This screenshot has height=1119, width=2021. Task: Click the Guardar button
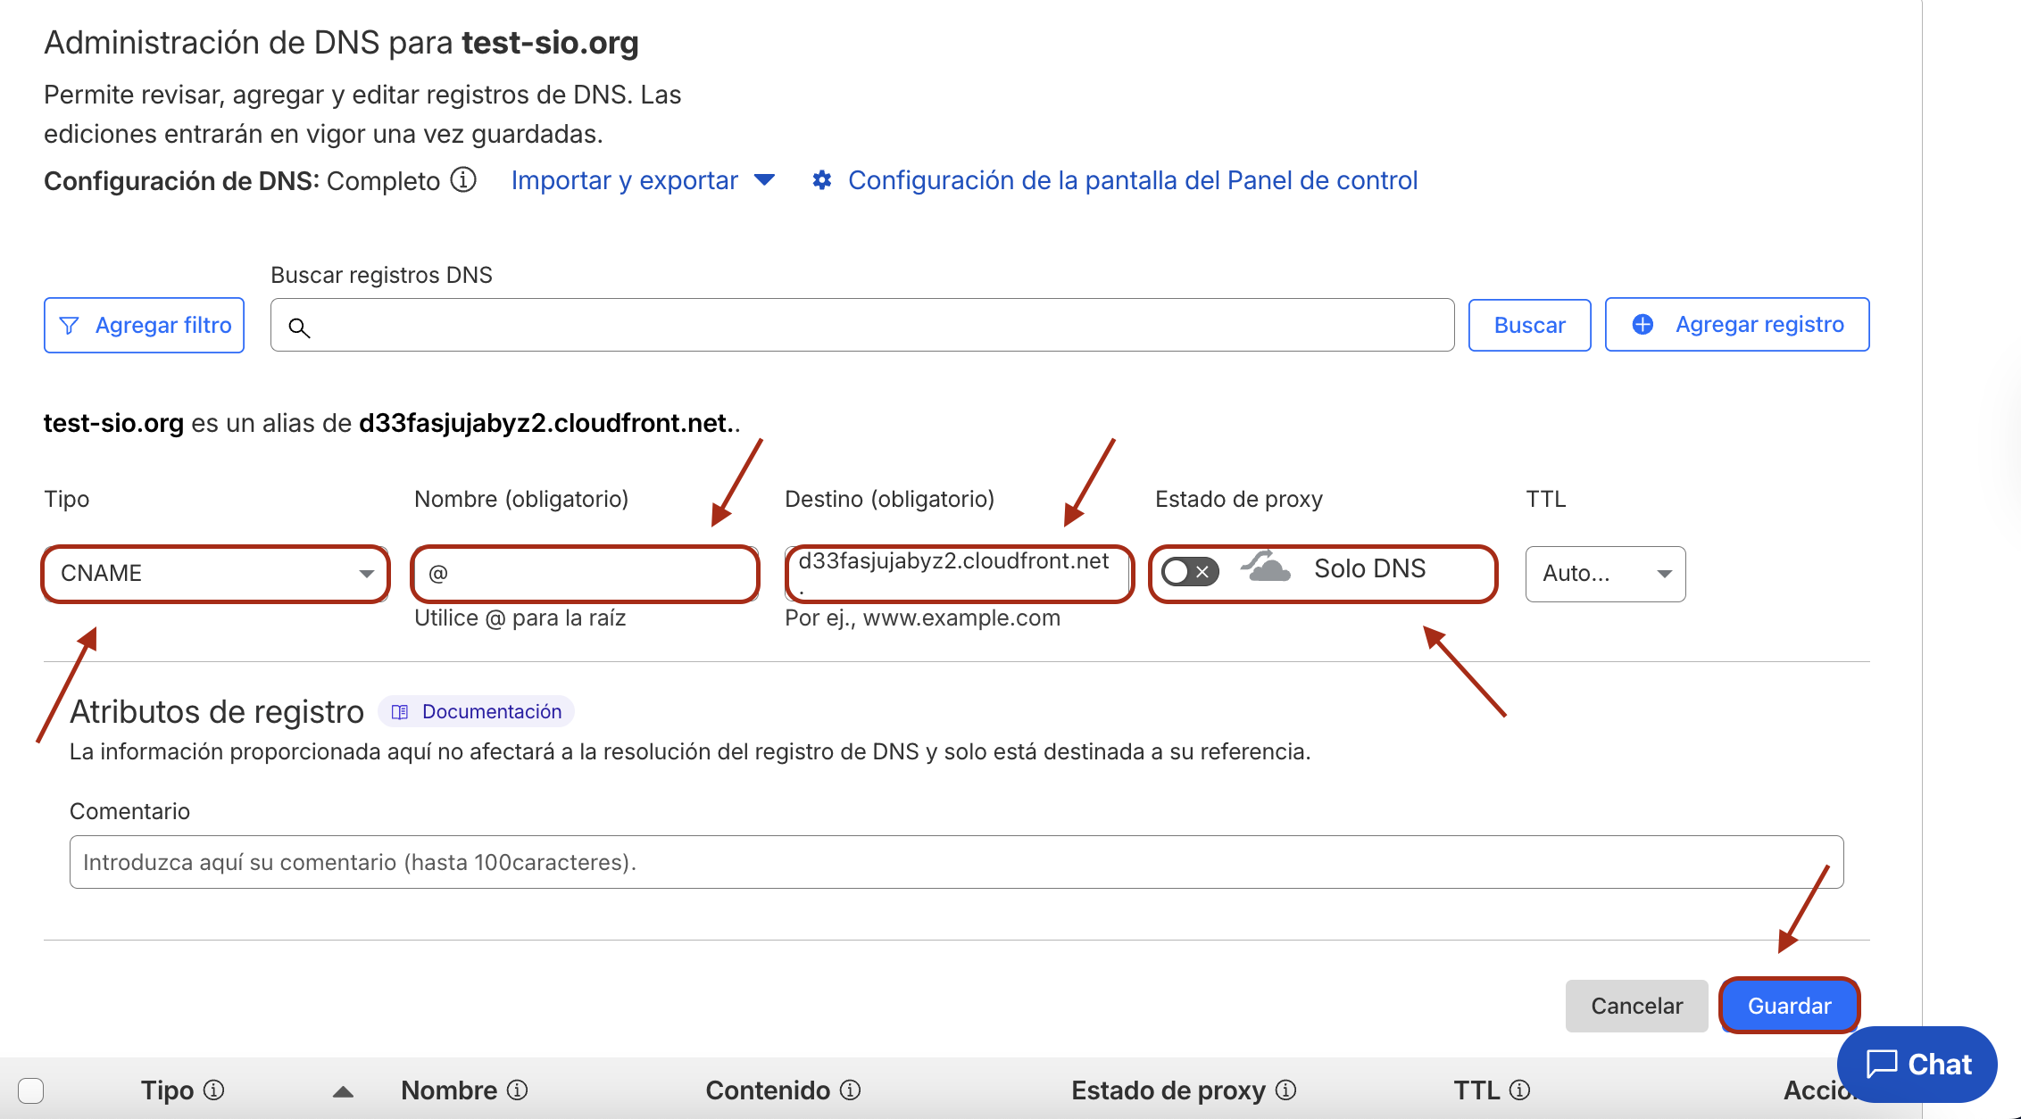(1789, 1006)
